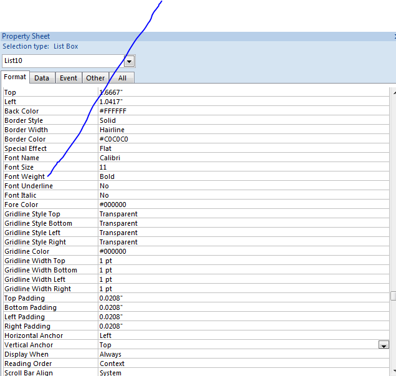
Task: Click the Scroll Bar Align value System
Action: tap(110, 373)
